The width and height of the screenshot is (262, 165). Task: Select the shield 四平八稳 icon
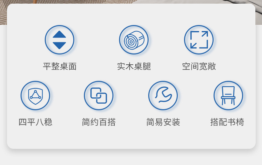(35, 96)
